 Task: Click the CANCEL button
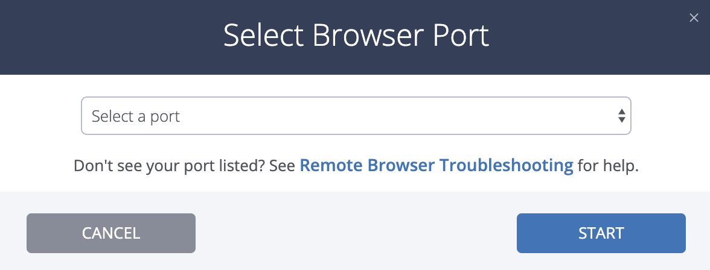111,233
